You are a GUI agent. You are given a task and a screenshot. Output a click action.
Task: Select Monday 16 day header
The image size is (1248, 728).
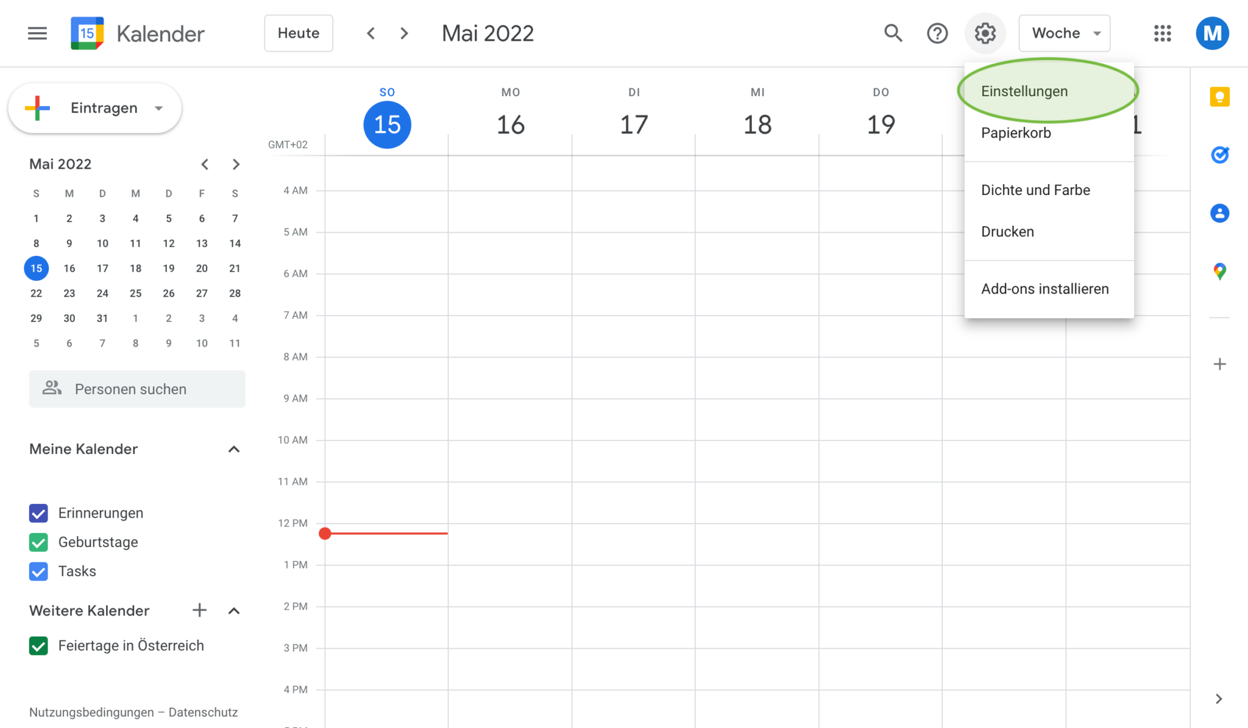coord(511,124)
